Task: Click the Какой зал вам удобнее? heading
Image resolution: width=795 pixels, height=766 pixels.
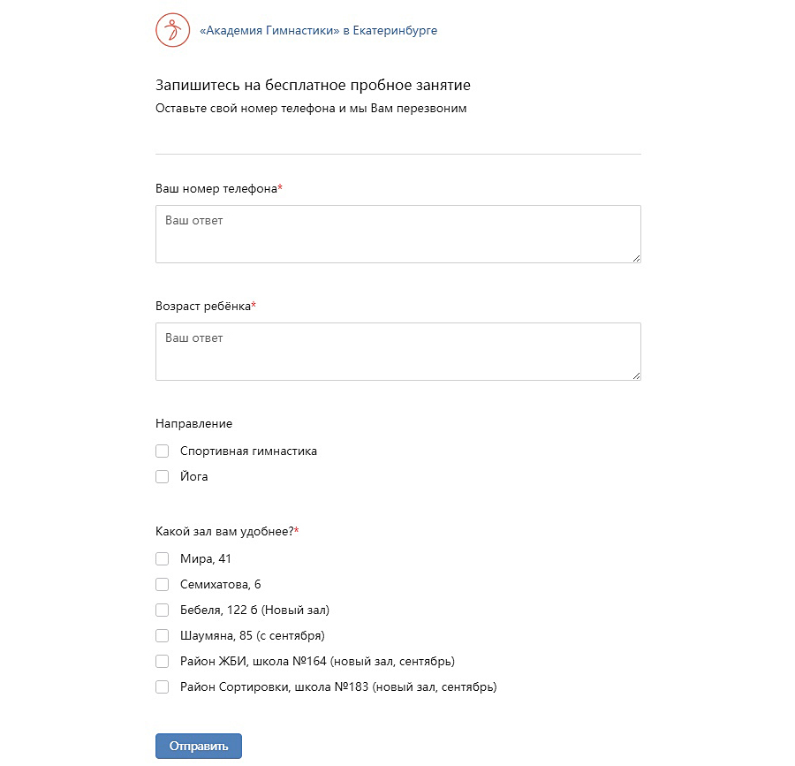Action: [224, 532]
